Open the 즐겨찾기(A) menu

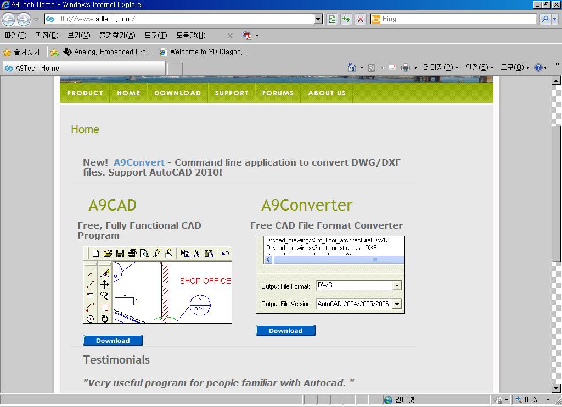coord(117,35)
